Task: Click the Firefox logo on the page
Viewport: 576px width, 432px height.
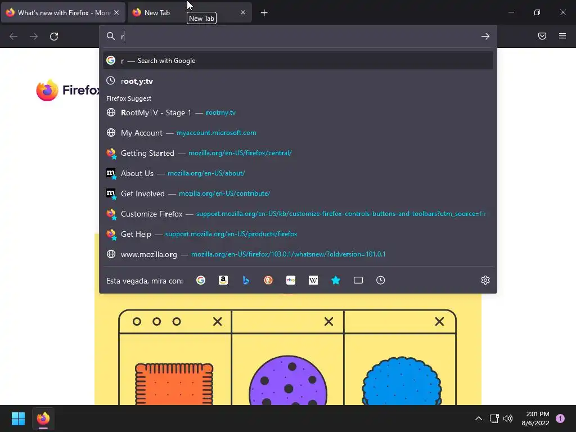Action: [47, 90]
